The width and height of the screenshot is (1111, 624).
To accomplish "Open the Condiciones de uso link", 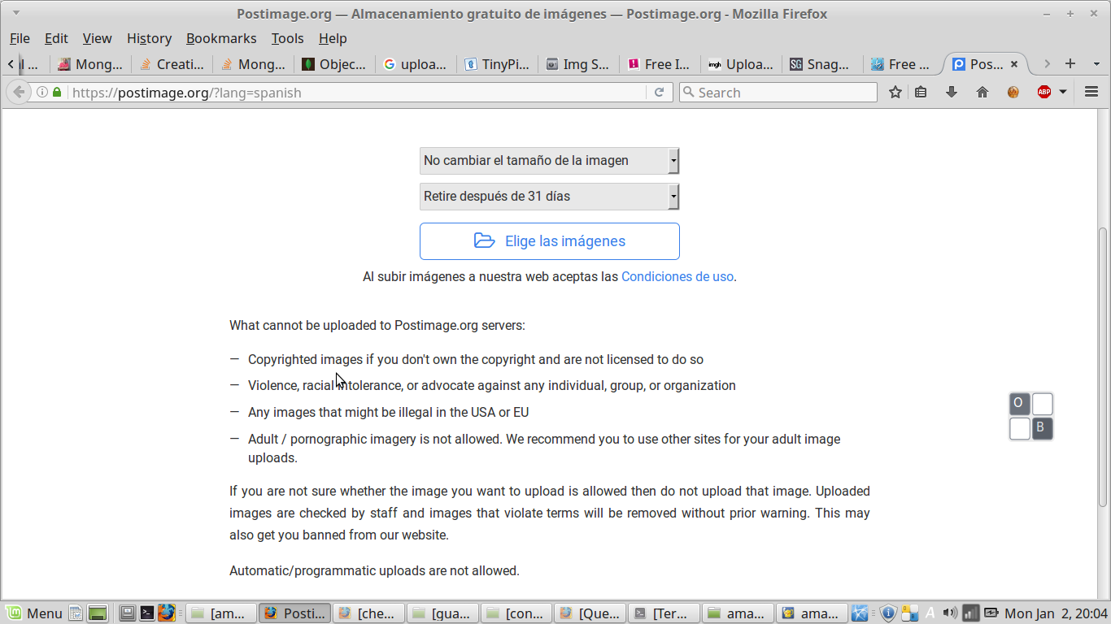I will [x=677, y=276].
